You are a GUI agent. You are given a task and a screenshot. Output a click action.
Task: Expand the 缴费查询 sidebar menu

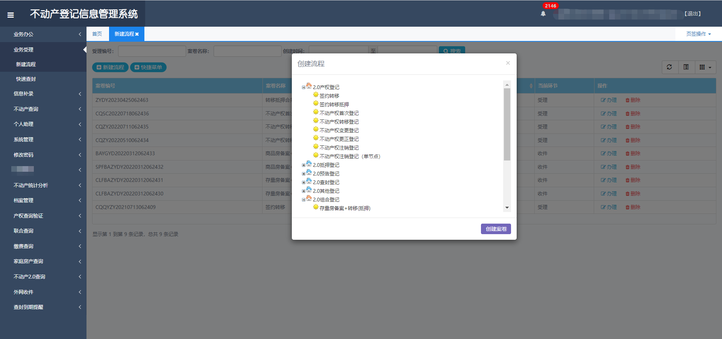click(43, 246)
